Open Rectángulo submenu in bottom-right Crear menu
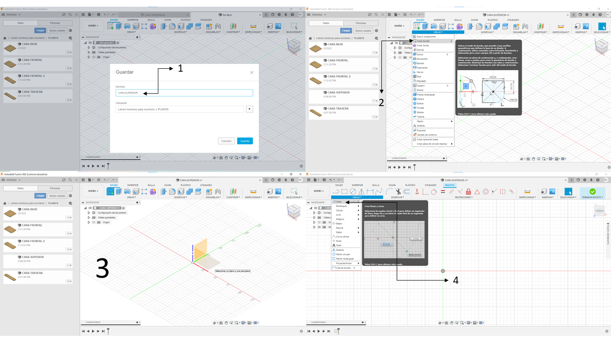The image size is (611, 344). [346, 206]
